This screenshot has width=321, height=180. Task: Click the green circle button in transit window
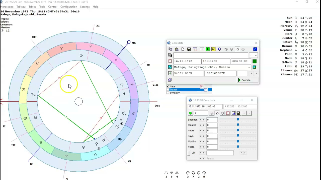(x=190, y=113)
